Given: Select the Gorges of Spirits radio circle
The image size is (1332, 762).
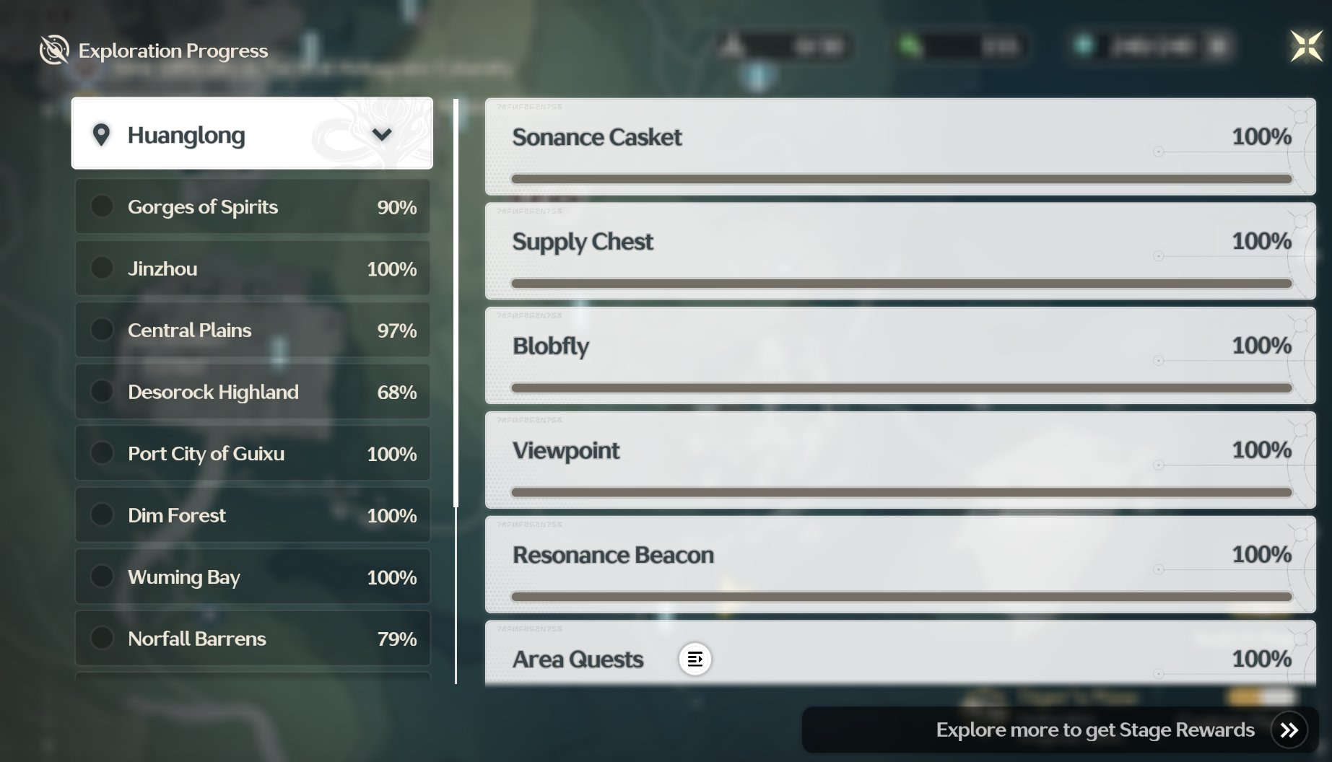Looking at the screenshot, I should tap(102, 206).
